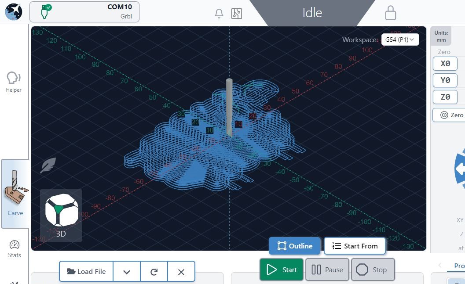The width and height of the screenshot is (465, 284).
Task: Open the Workspace G54 (P1) dropdown
Action: point(399,40)
